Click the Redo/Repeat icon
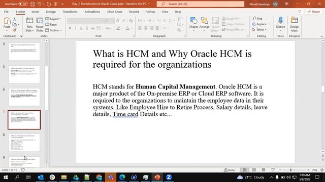The height and width of the screenshot is (182, 325). pyautogui.click(x=49, y=4)
